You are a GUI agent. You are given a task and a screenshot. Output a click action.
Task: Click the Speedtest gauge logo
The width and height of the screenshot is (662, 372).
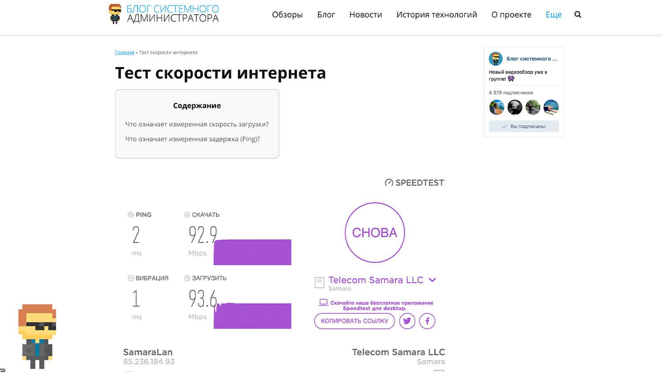point(389,182)
